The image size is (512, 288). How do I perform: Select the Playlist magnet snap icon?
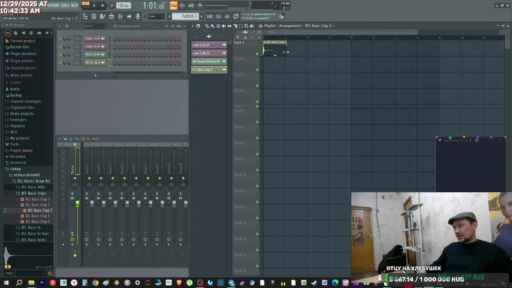198,26
